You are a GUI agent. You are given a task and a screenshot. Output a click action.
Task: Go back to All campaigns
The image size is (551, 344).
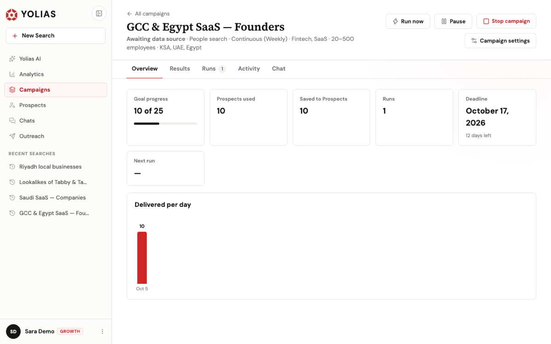click(x=148, y=14)
